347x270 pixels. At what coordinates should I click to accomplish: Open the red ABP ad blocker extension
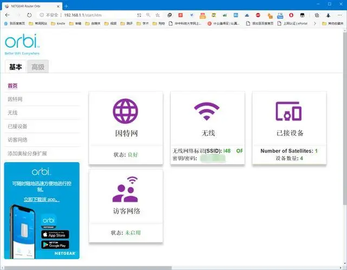[x=258, y=15]
